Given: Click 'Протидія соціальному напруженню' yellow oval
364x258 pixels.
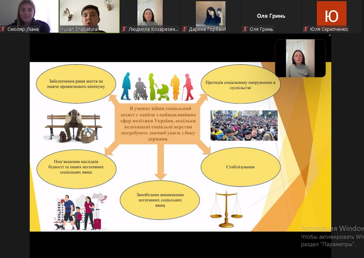Looking at the screenshot, I should point(240,85).
